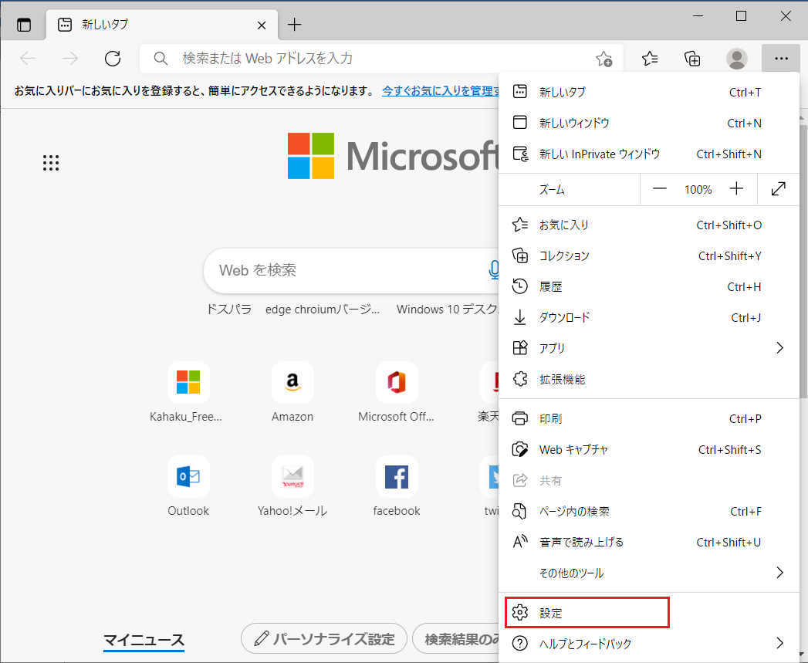Open new tab with plus button
The width and height of the screenshot is (808, 663).
(x=294, y=24)
